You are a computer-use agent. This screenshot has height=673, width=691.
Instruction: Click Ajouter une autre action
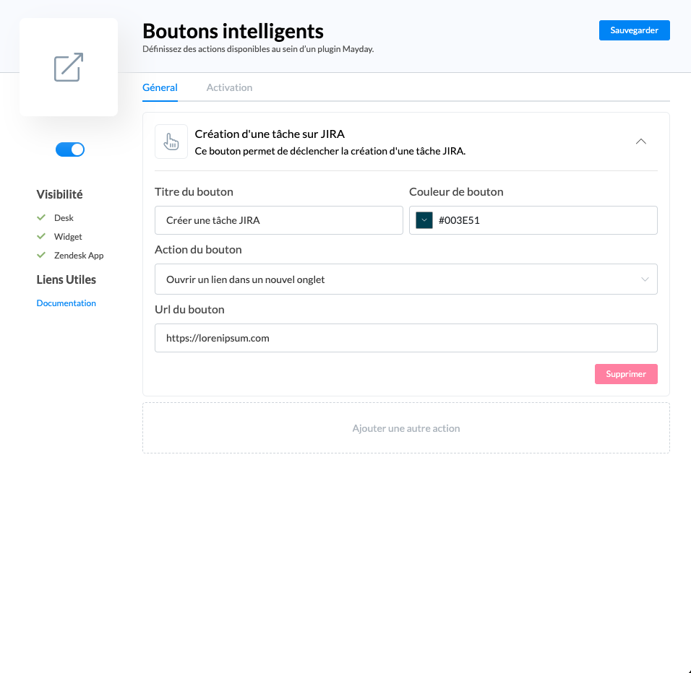[405, 428]
